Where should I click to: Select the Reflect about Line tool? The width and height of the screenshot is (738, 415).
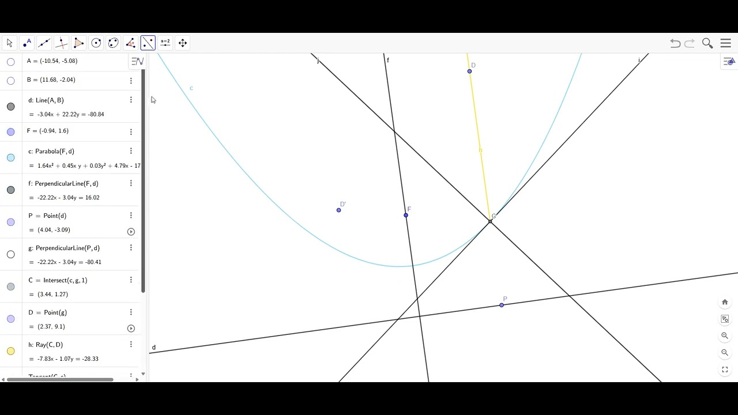point(148,43)
